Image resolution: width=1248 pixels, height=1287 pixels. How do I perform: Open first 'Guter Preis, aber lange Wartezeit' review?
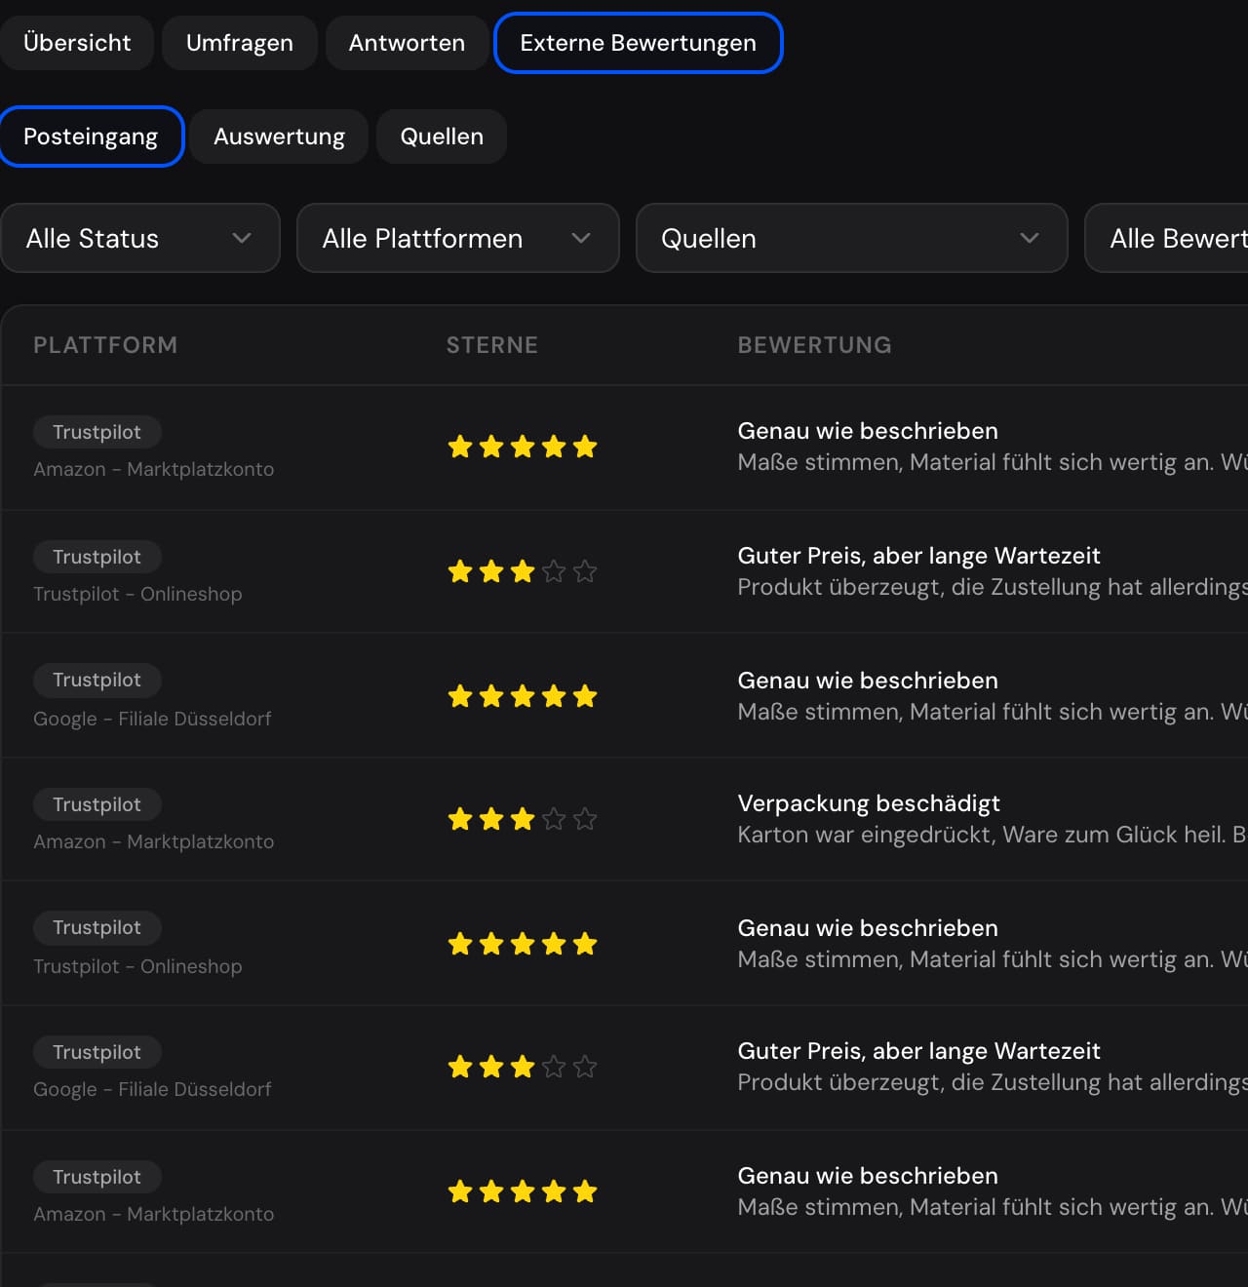pyautogui.click(x=918, y=556)
